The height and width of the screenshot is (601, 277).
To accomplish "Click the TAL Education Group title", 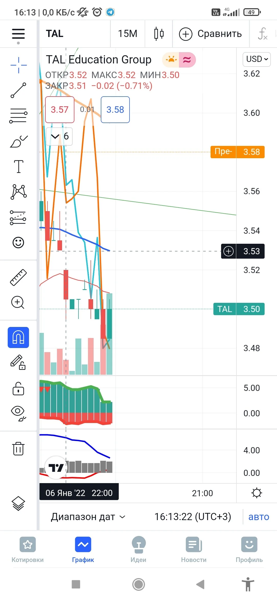I will (99, 60).
